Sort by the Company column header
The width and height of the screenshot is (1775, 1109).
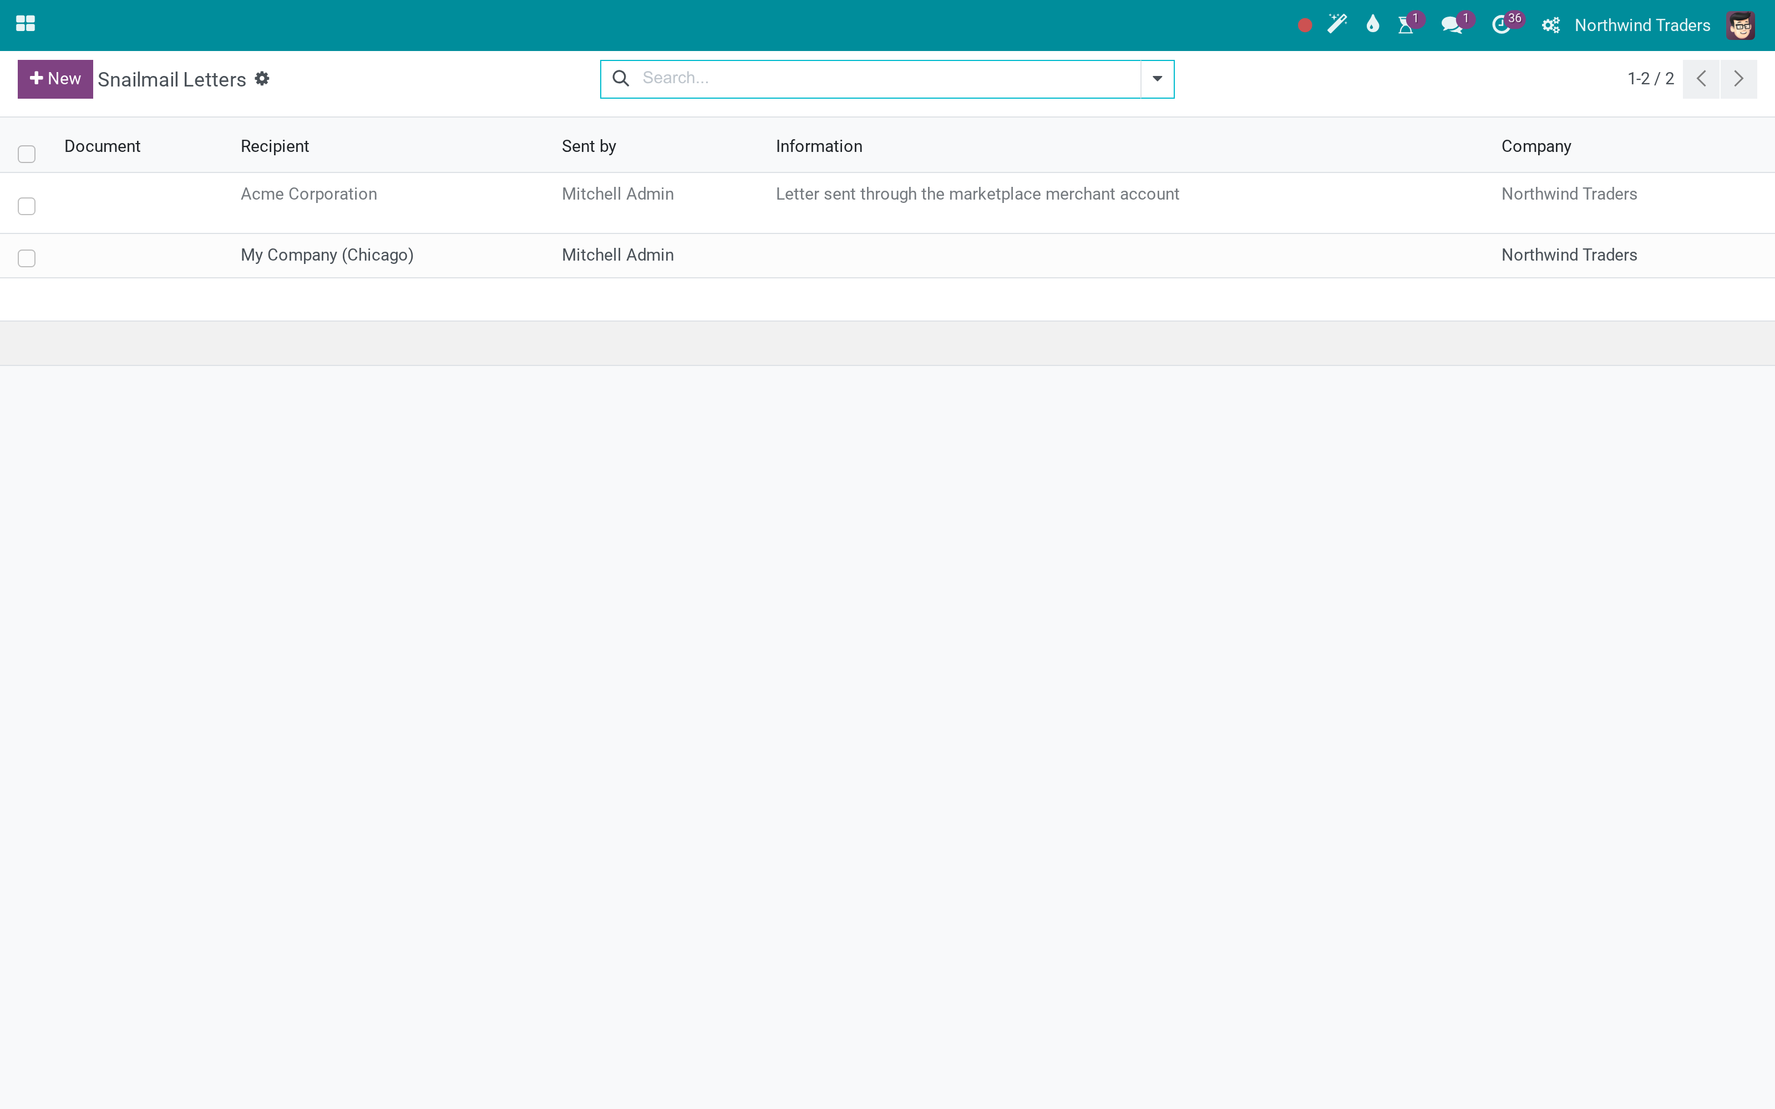tap(1536, 146)
